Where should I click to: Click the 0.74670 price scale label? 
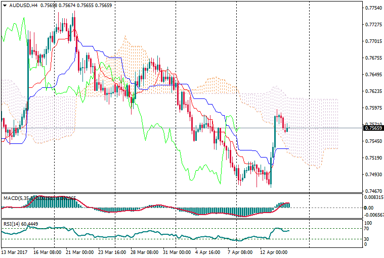point(373,191)
